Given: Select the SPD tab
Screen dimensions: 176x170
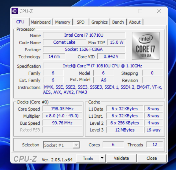Looking at the screenshot, I should pyautogui.click(x=81, y=22).
